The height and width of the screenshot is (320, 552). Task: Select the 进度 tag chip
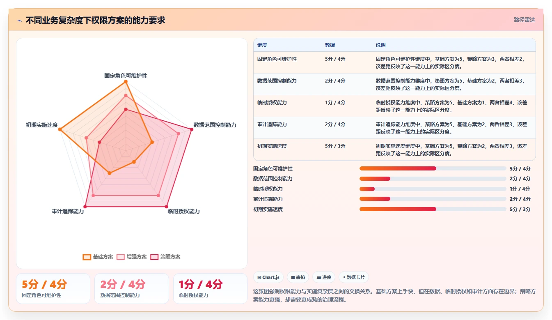click(x=324, y=277)
